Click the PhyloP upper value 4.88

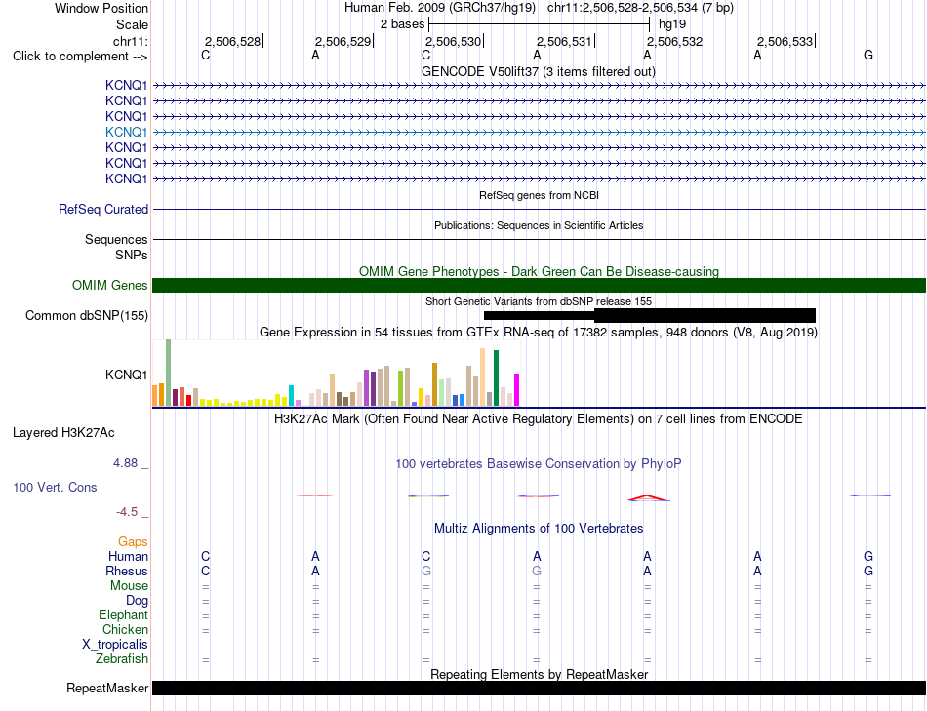tap(125, 463)
